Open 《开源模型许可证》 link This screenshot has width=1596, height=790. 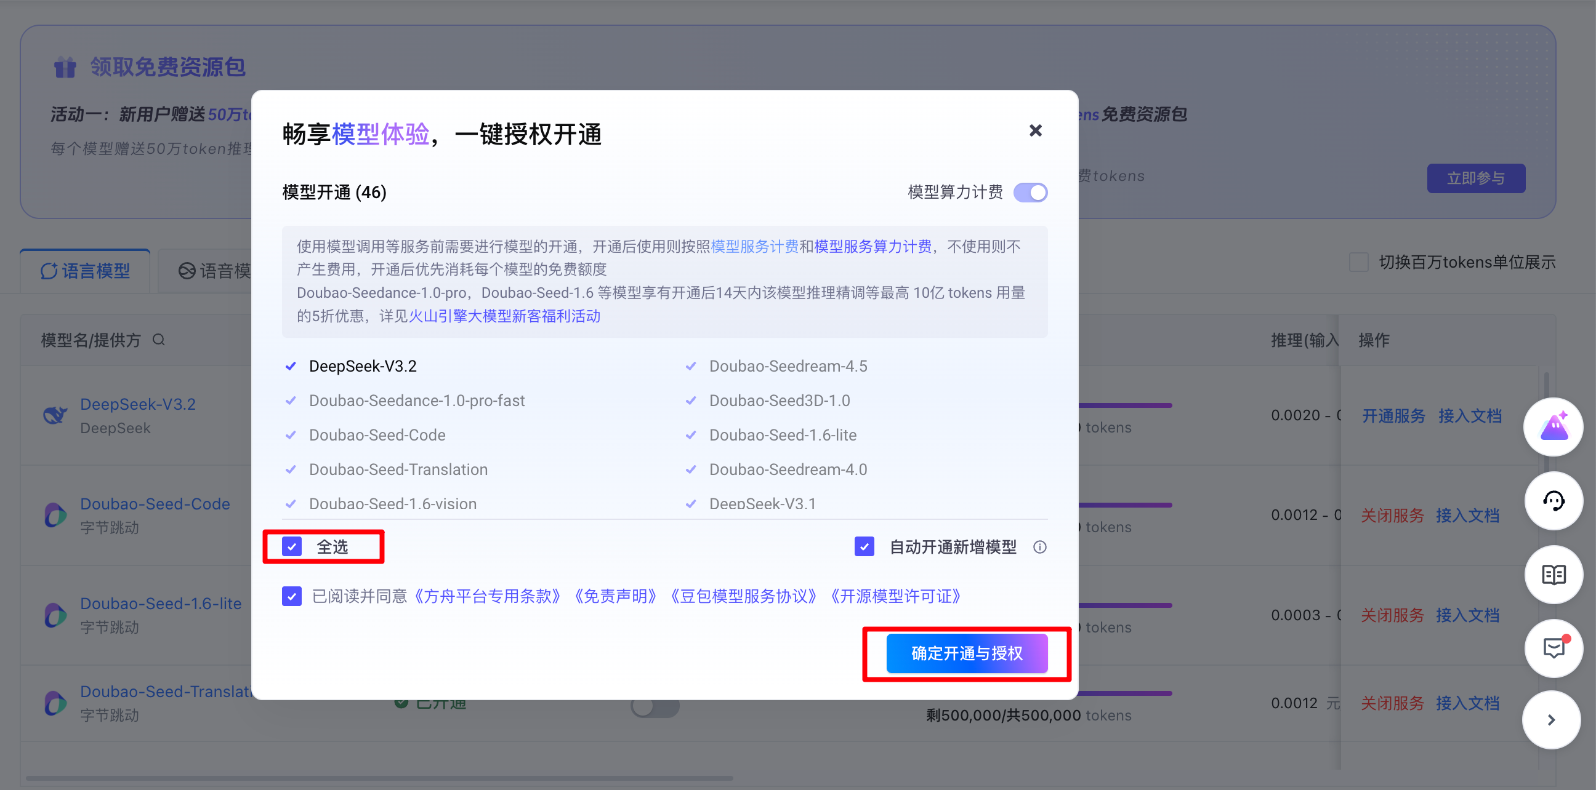tap(895, 596)
